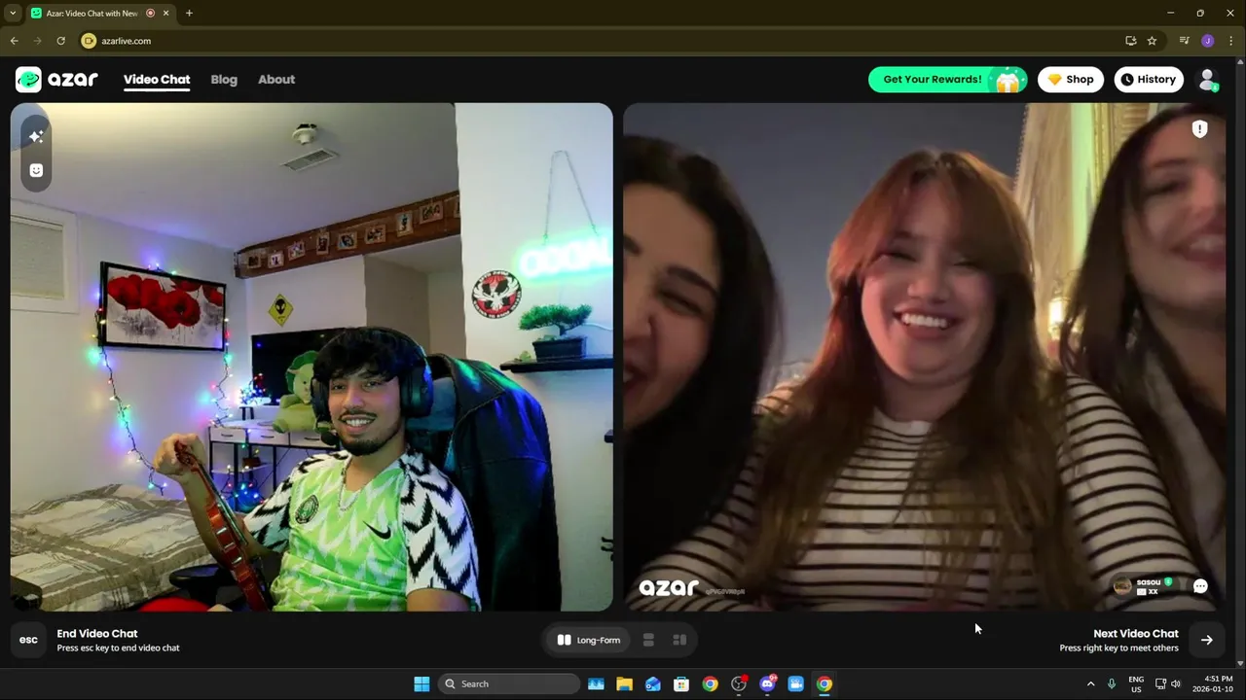Open the Video Chat tab
The image size is (1246, 700).
point(157,80)
